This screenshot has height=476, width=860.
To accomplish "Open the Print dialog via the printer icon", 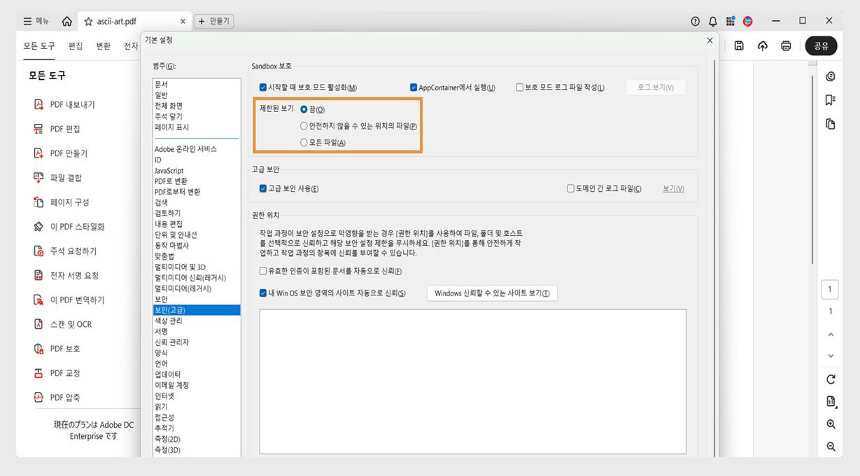I will (x=785, y=45).
